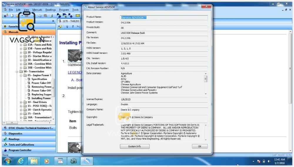Collapse the 50 - Transmission folder
The height and width of the screenshot is (167, 294).
(x=17, y=72)
